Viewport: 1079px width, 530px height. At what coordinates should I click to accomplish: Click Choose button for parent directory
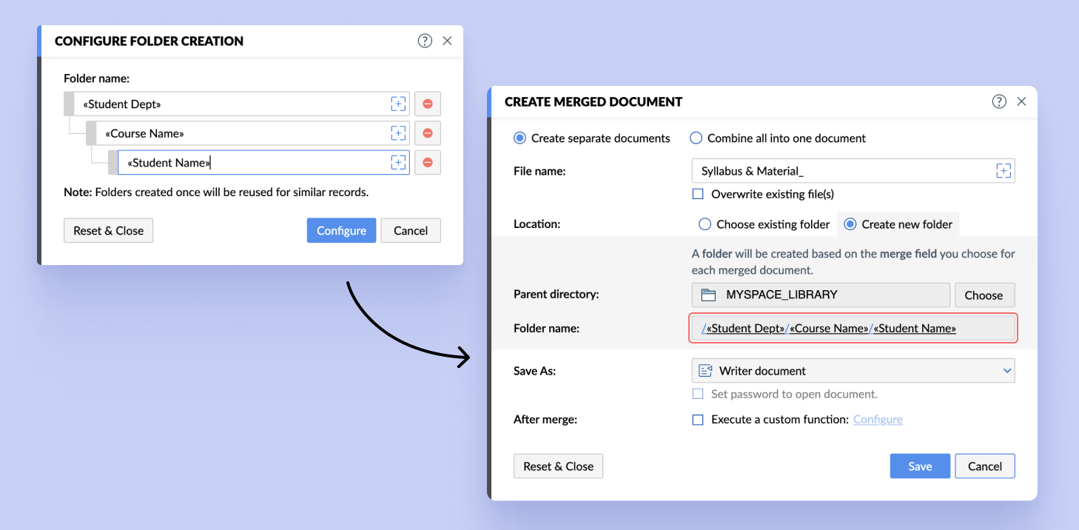coord(984,295)
